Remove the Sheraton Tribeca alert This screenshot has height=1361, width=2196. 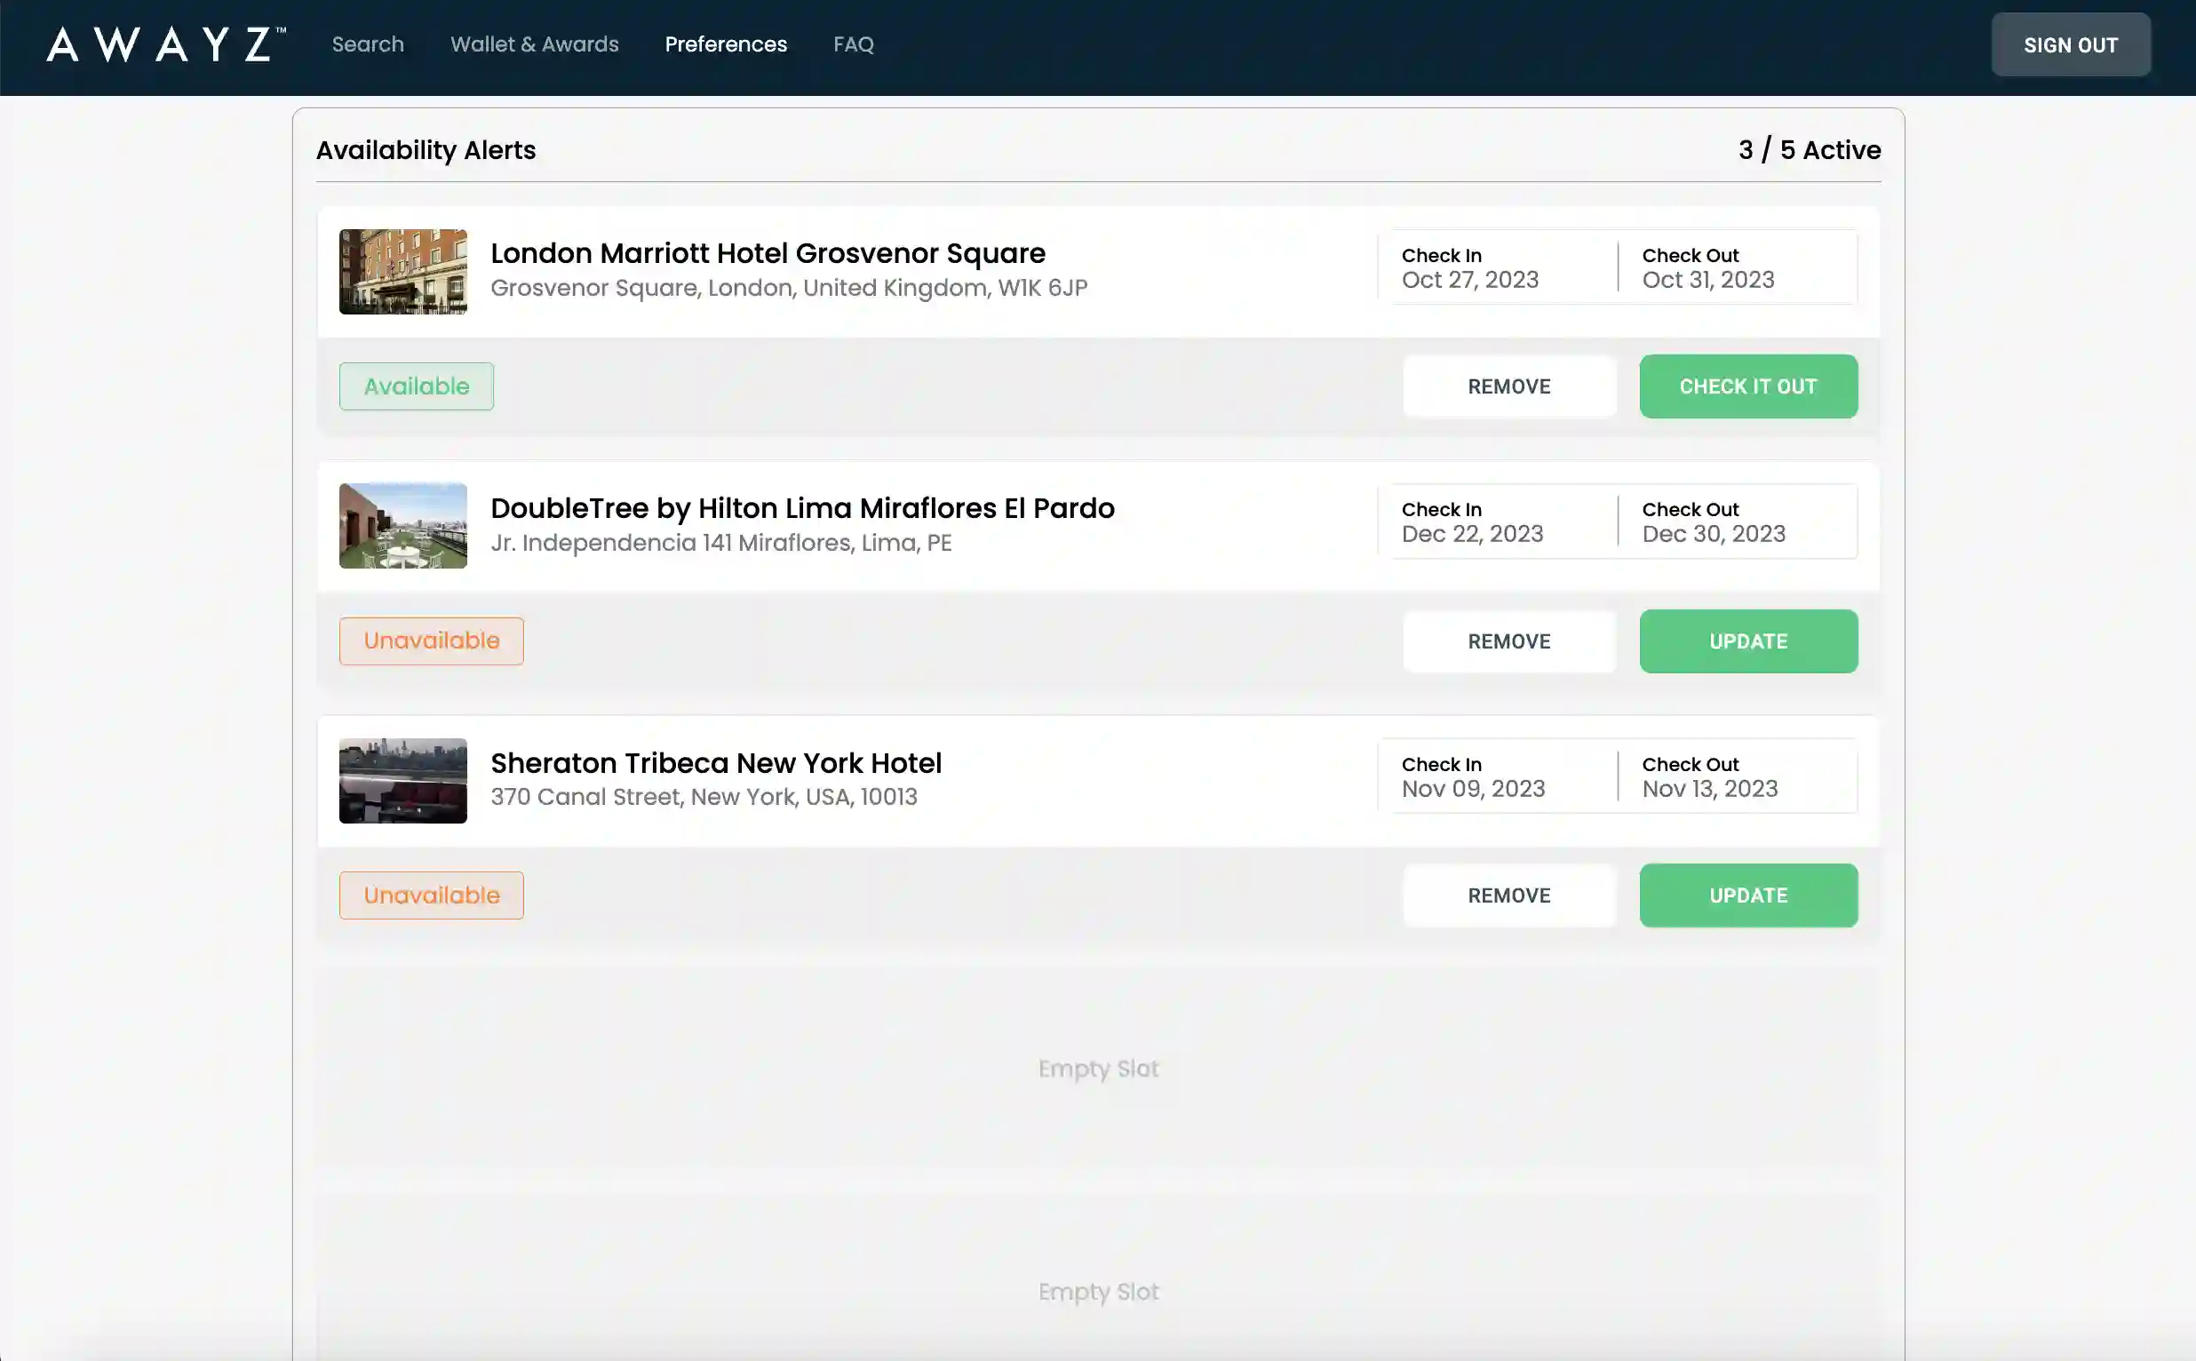(1508, 895)
